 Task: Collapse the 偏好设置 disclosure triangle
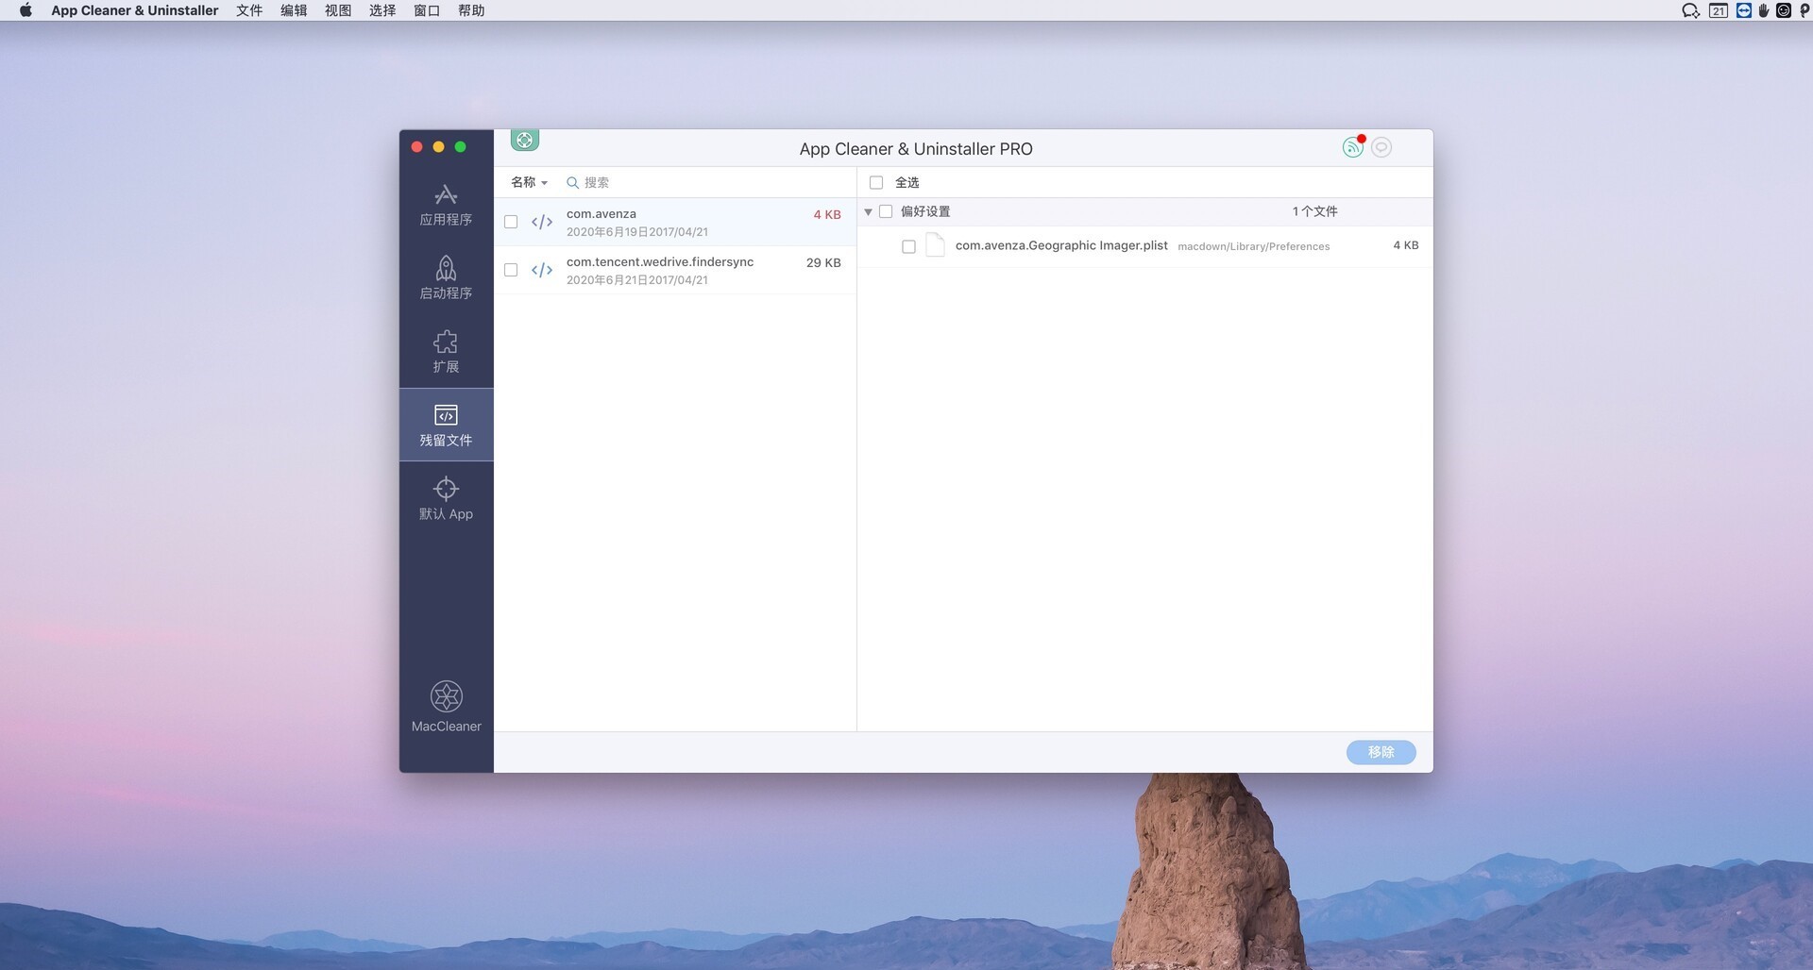click(868, 212)
